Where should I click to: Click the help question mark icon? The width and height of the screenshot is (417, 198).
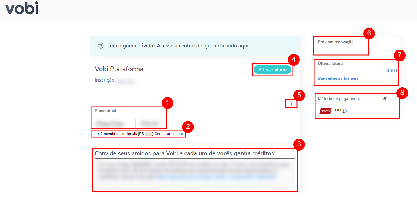[101, 46]
